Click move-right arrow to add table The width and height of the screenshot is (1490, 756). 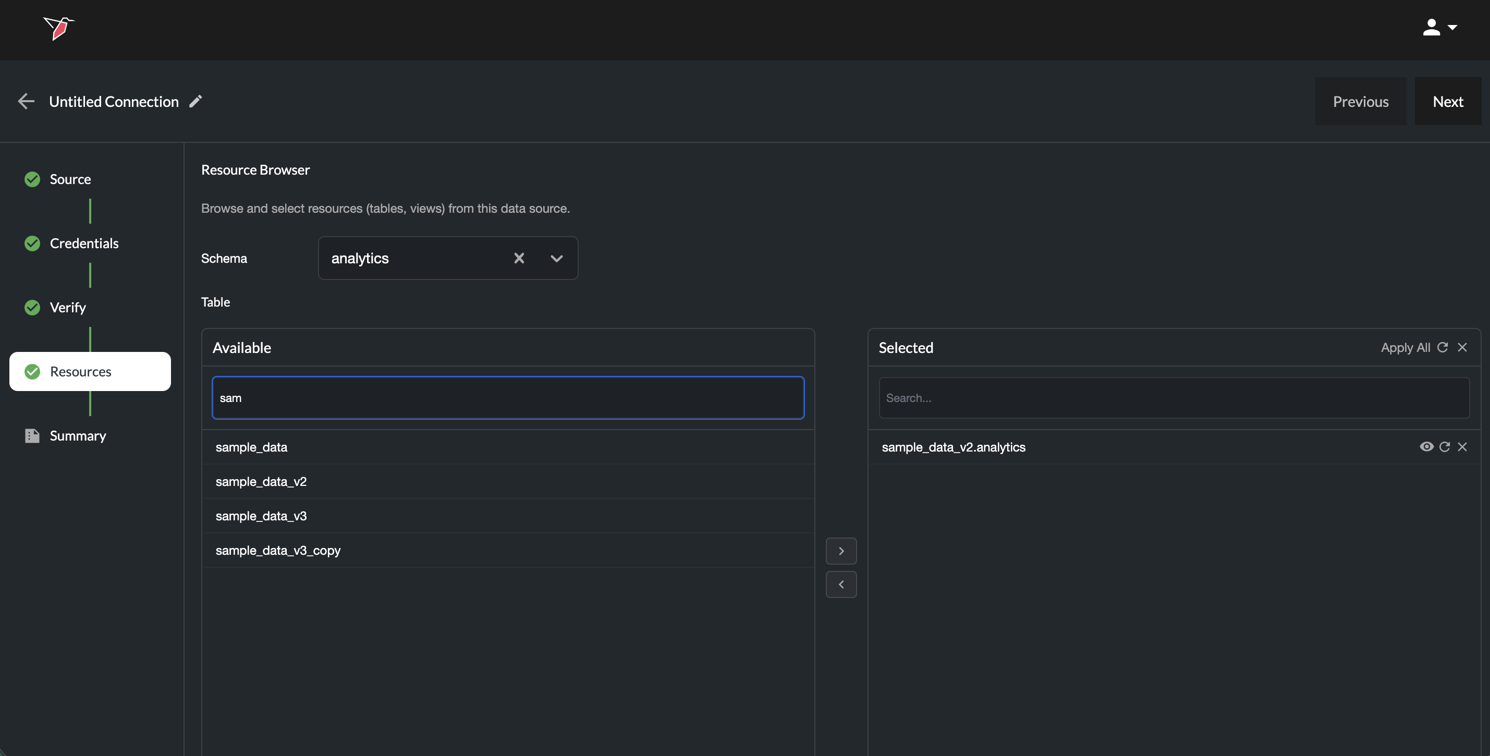pos(841,551)
